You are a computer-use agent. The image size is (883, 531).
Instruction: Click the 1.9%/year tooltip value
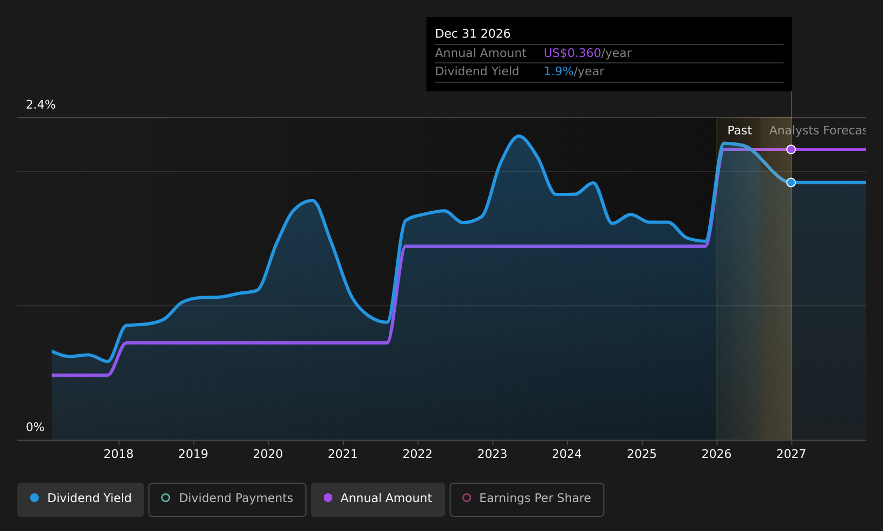[x=574, y=71]
